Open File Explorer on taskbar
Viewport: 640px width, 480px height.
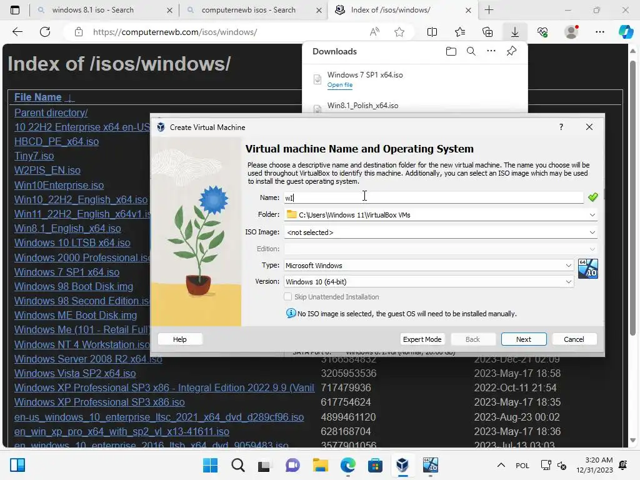pyautogui.click(x=321, y=465)
